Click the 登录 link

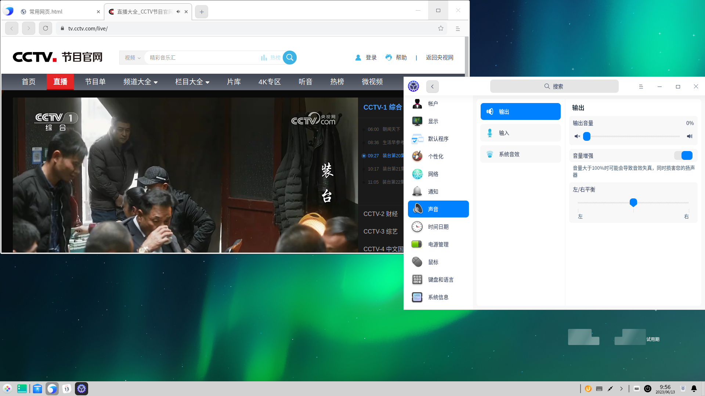tap(371, 58)
